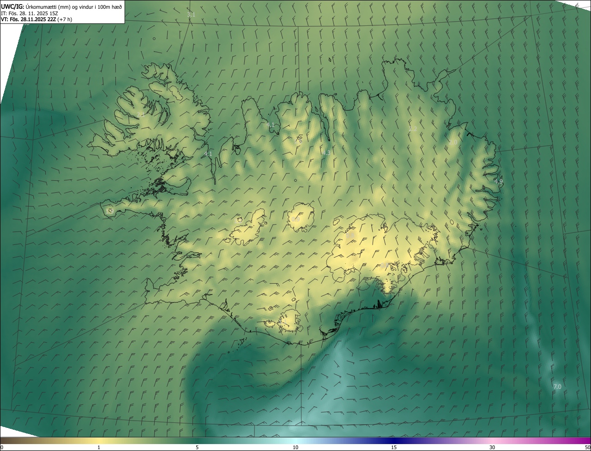Click the "4.9" value label on the map
Screen dimensions: 591x451
coord(499,182)
